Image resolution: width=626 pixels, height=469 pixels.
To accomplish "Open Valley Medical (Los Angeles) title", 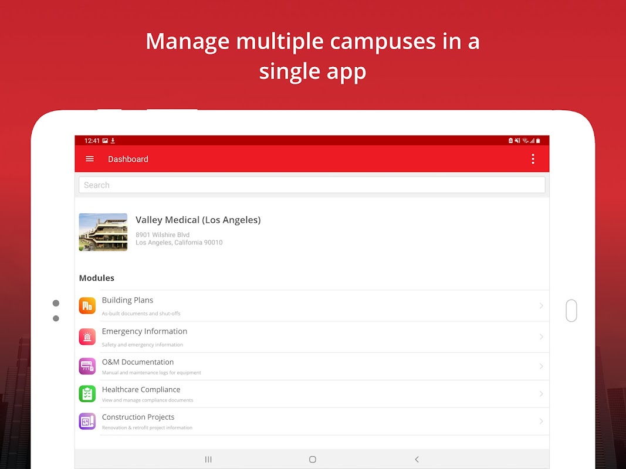I will pos(198,220).
